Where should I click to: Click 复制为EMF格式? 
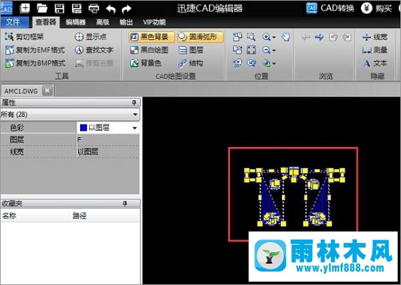coord(35,50)
